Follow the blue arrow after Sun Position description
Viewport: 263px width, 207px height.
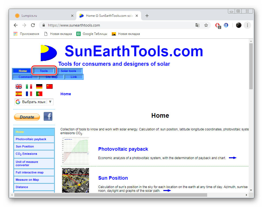[167, 190]
